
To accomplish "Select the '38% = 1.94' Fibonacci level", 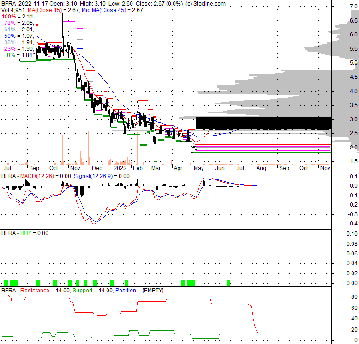I will (19, 42).
